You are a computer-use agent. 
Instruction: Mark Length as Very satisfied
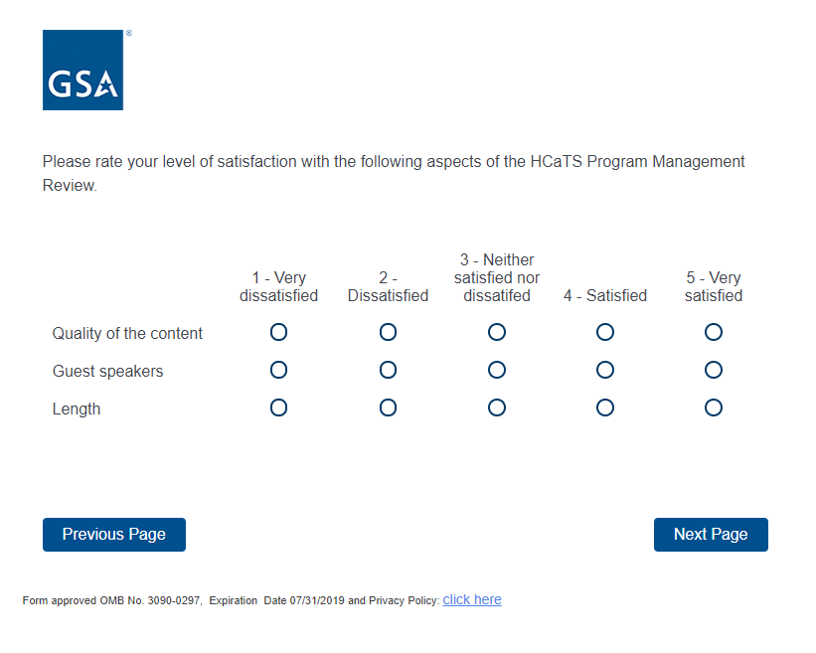(713, 408)
